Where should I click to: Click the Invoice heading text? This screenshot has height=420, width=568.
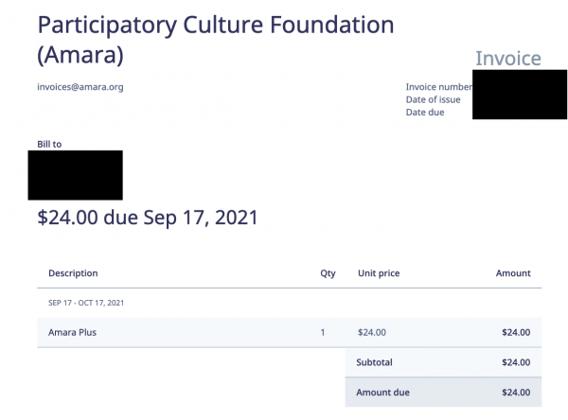pyautogui.click(x=508, y=59)
